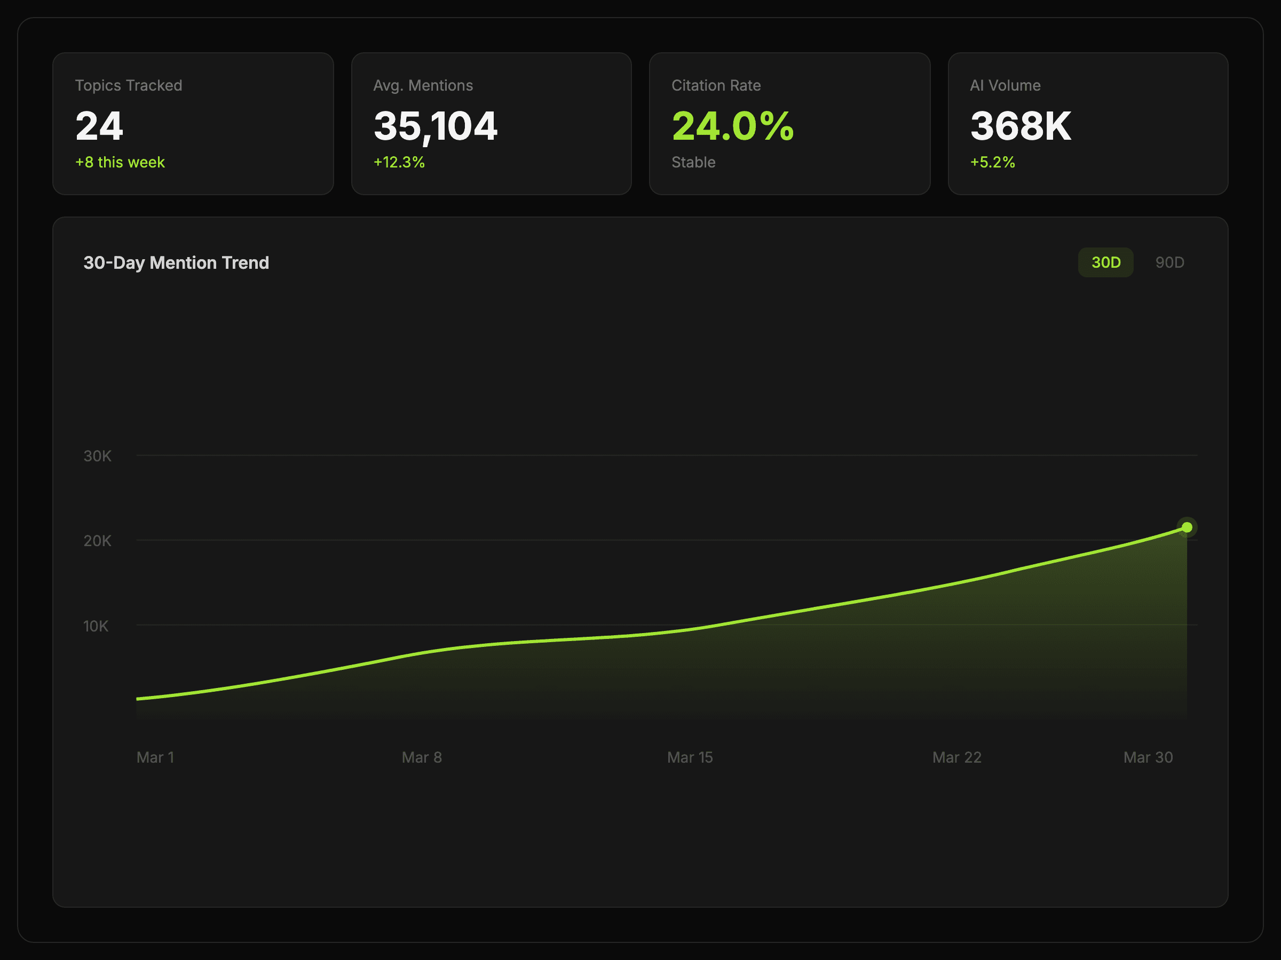The height and width of the screenshot is (960, 1281).
Task: Switch to the 90D range tab
Action: [x=1169, y=262]
